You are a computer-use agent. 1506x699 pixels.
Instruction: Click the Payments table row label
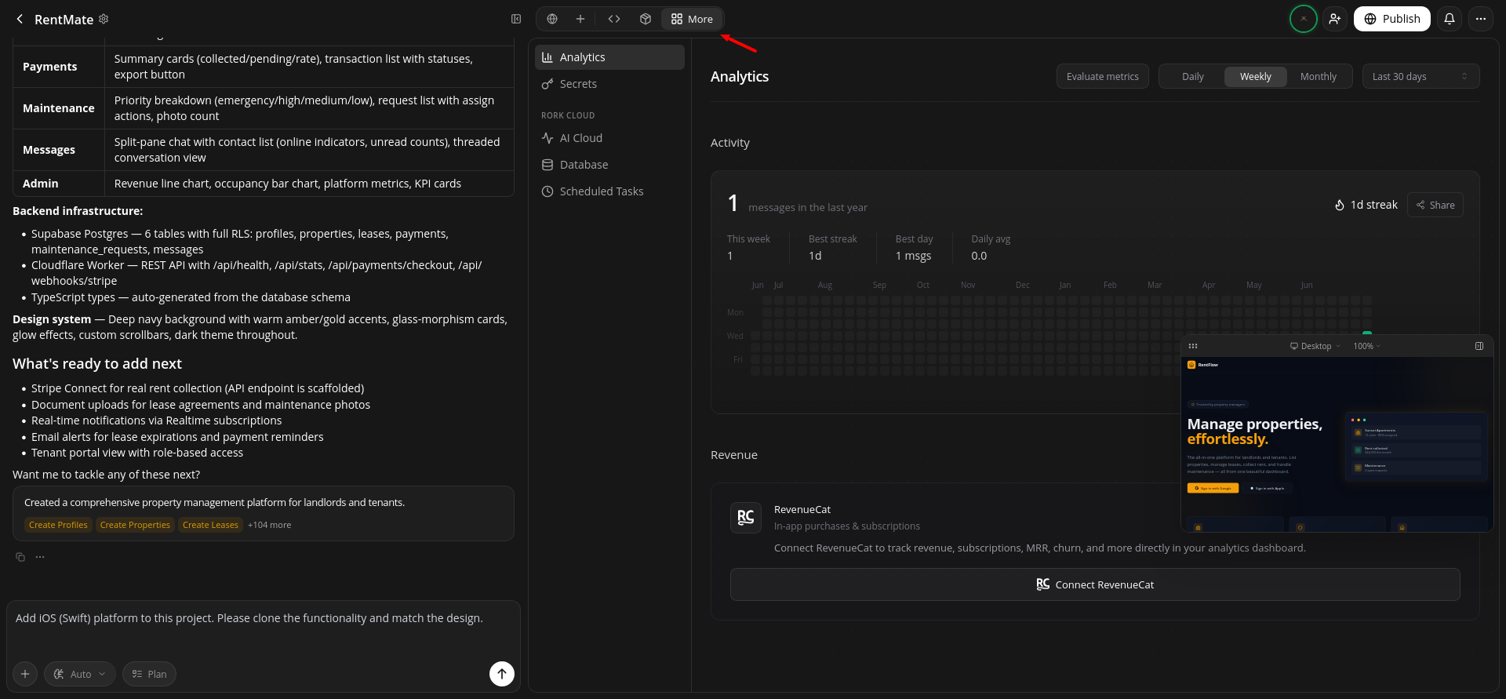coord(50,67)
